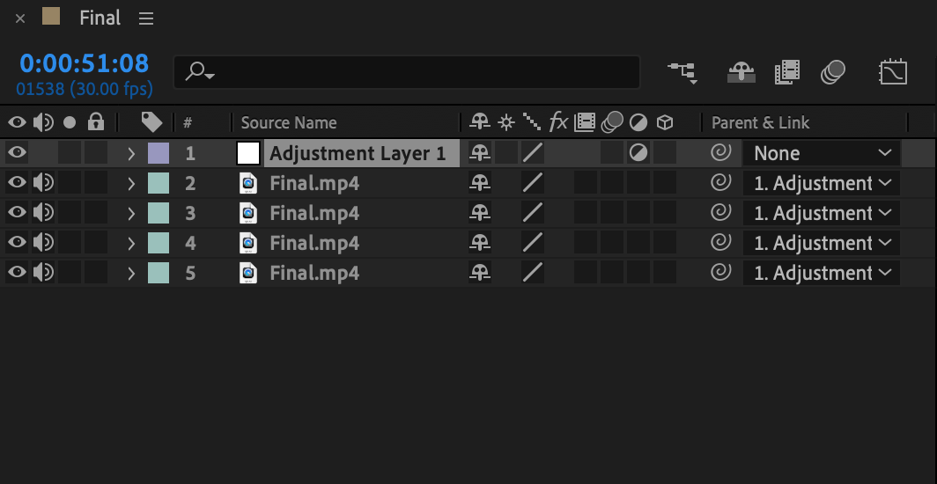The height and width of the screenshot is (484, 937).
Task: Open the Composition Mini-Flowchart icon
Action: click(682, 72)
